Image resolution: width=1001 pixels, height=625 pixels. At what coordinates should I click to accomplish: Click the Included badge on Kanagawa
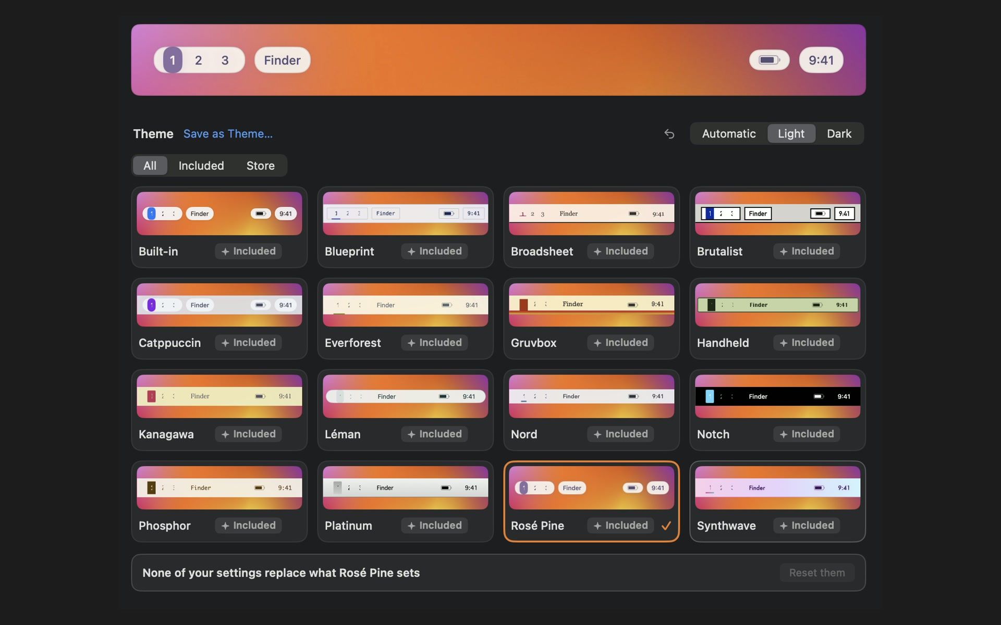pos(248,434)
